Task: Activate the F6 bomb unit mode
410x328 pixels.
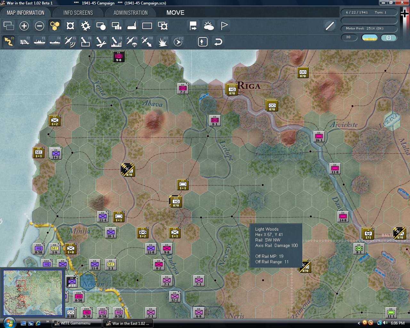Action: coord(86,42)
